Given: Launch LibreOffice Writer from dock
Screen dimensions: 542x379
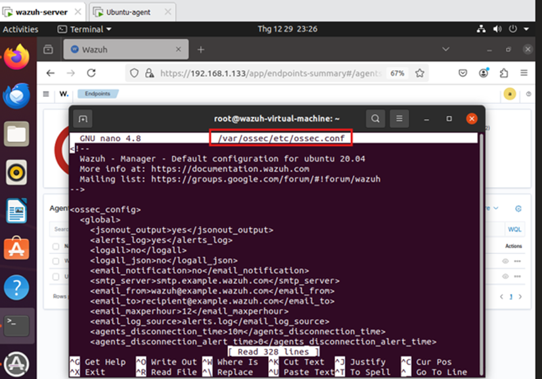Looking at the screenshot, I should 16,211.
